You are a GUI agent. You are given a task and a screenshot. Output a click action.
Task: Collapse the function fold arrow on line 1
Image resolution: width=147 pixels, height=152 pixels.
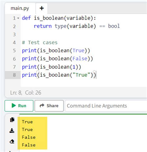coord(18,18)
